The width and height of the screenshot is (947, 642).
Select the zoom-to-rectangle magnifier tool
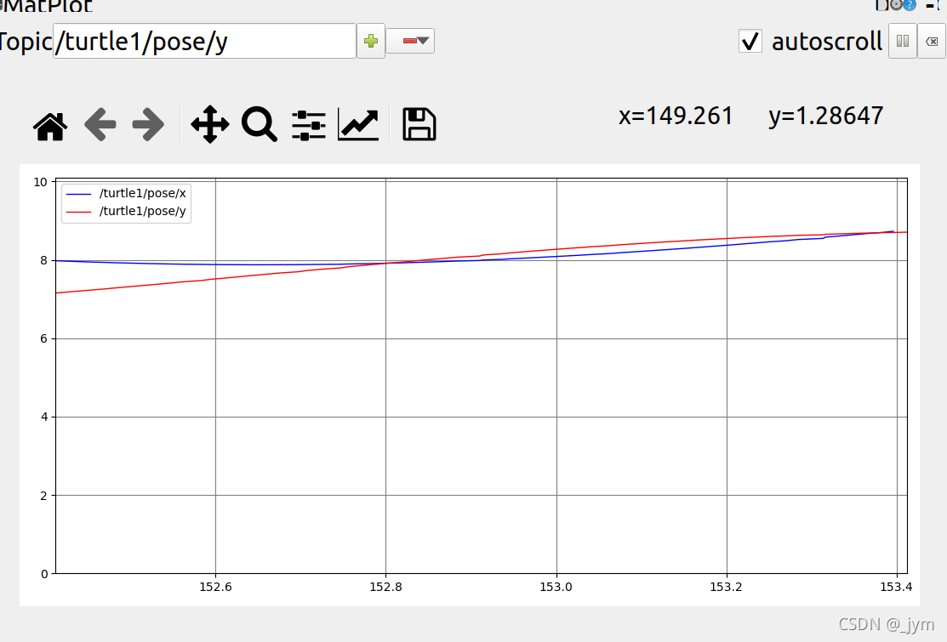[260, 124]
